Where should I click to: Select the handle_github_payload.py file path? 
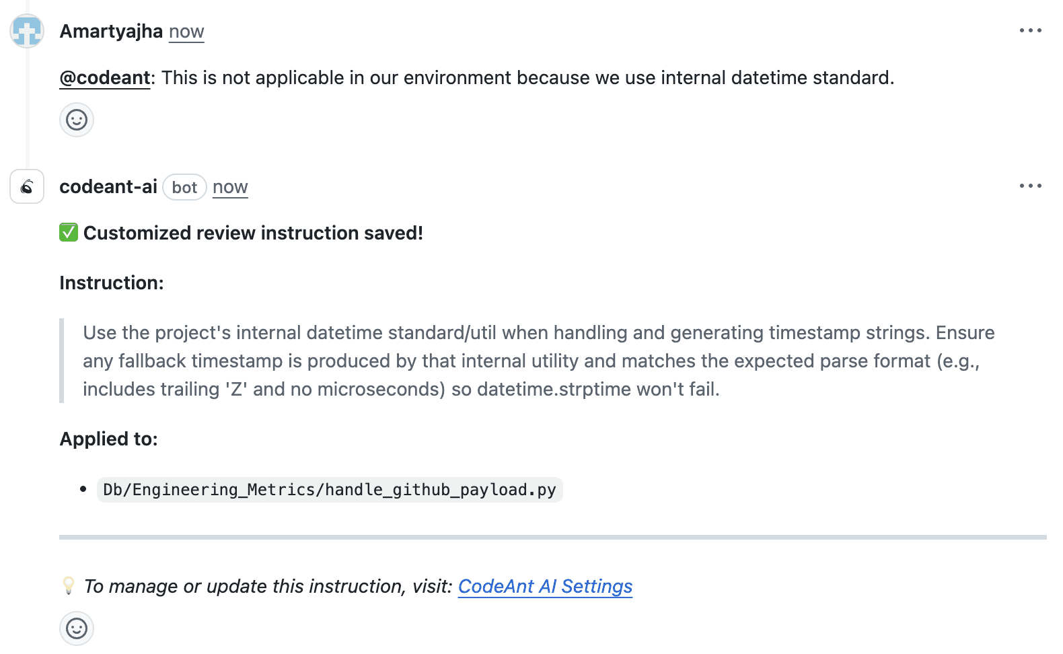click(x=329, y=489)
